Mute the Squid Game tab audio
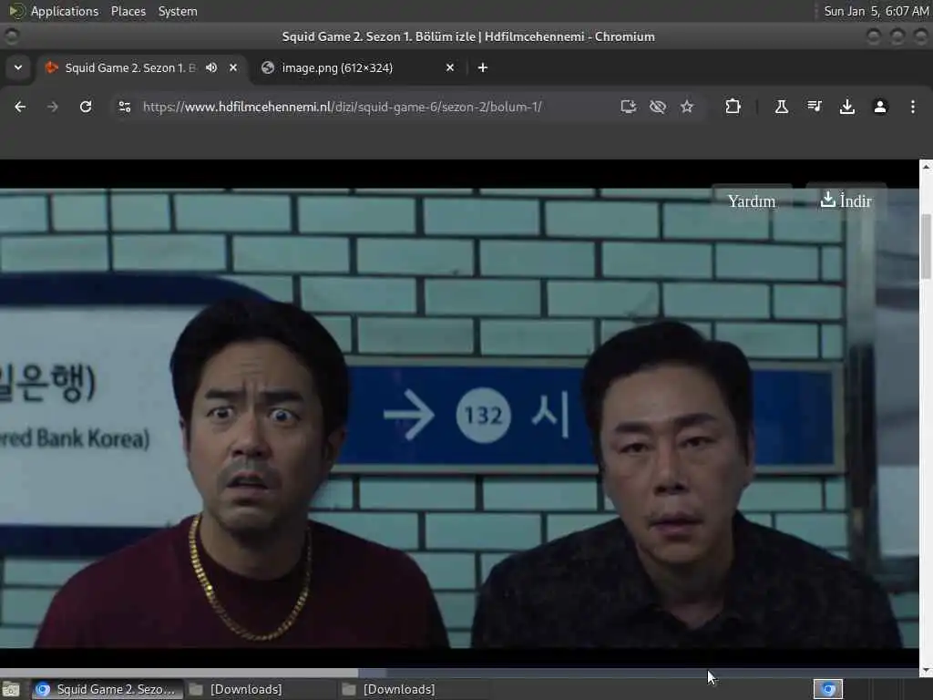The width and height of the screenshot is (933, 700). [x=211, y=67]
